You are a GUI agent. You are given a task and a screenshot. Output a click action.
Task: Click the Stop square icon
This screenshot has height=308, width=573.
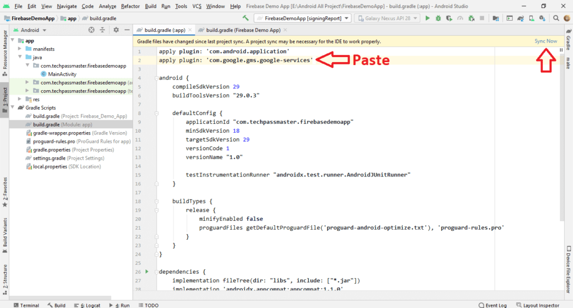pyautogui.click(x=482, y=18)
